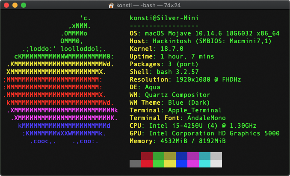Click the bright green color block
The image size is (290, 176).
pyautogui.click(x=159, y=164)
